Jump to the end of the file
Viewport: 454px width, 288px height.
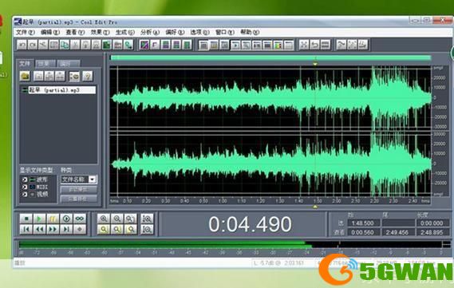tap(66, 229)
